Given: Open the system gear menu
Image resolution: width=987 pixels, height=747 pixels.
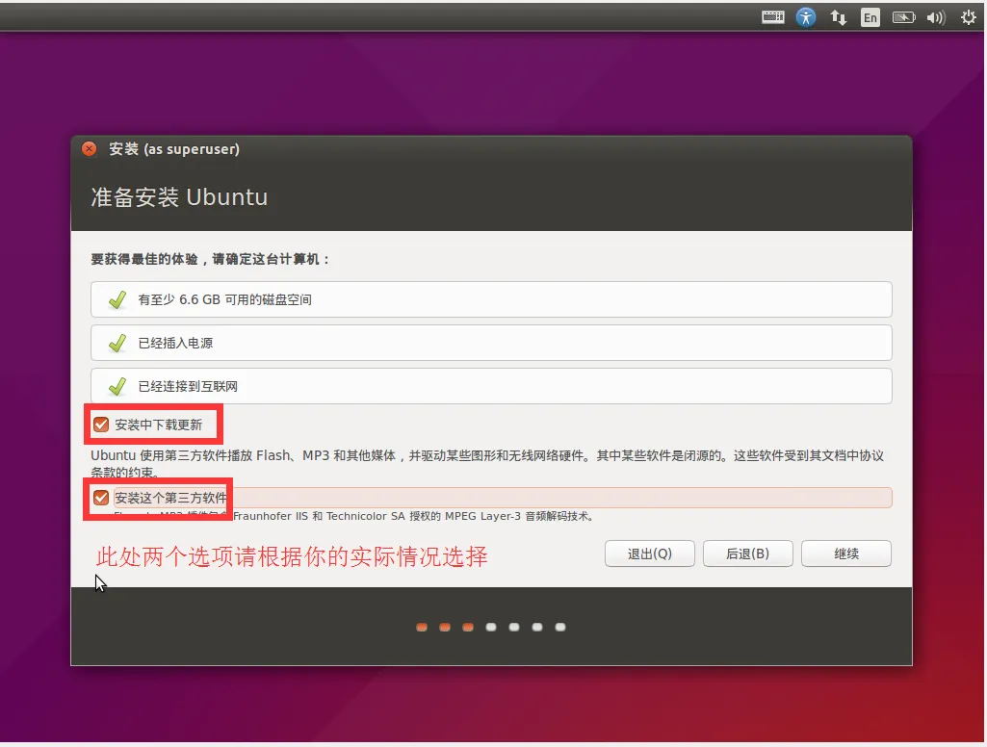Looking at the screenshot, I should [968, 17].
